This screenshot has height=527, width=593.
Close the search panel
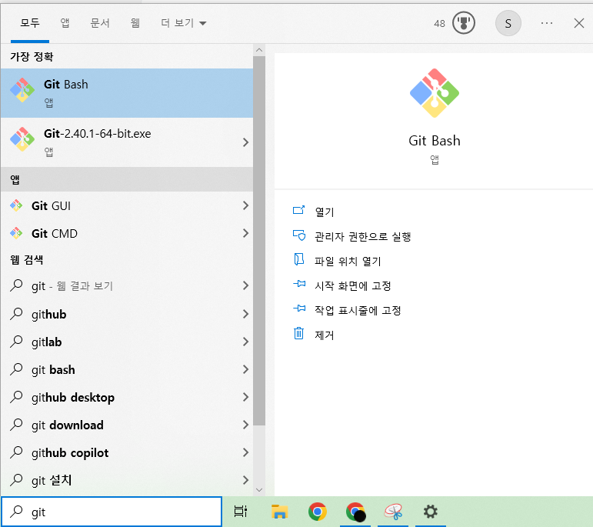pos(578,23)
